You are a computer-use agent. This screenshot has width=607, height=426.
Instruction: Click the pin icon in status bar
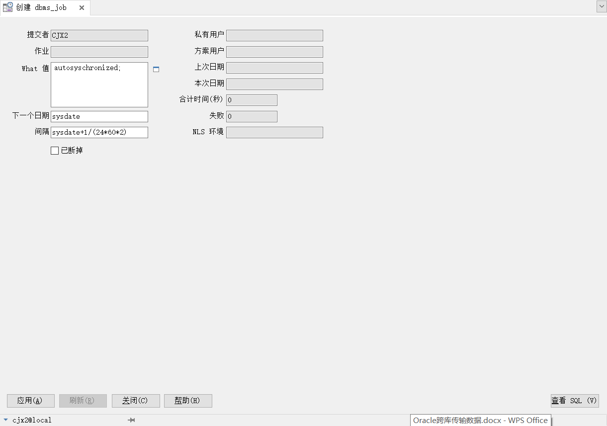tap(131, 420)
